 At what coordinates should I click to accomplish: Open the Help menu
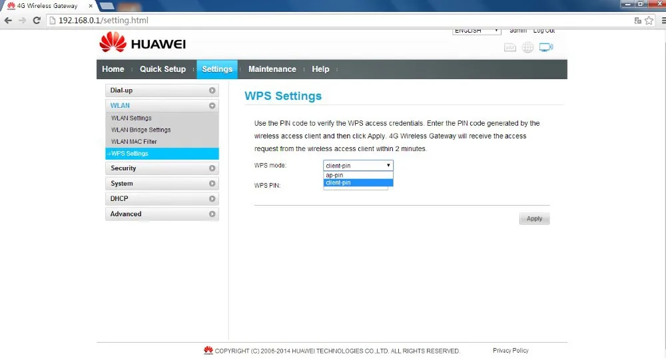pyautogui.click(x=320, y=69)
